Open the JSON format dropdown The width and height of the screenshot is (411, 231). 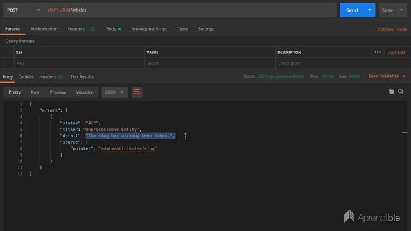click(x=114, y=92)
